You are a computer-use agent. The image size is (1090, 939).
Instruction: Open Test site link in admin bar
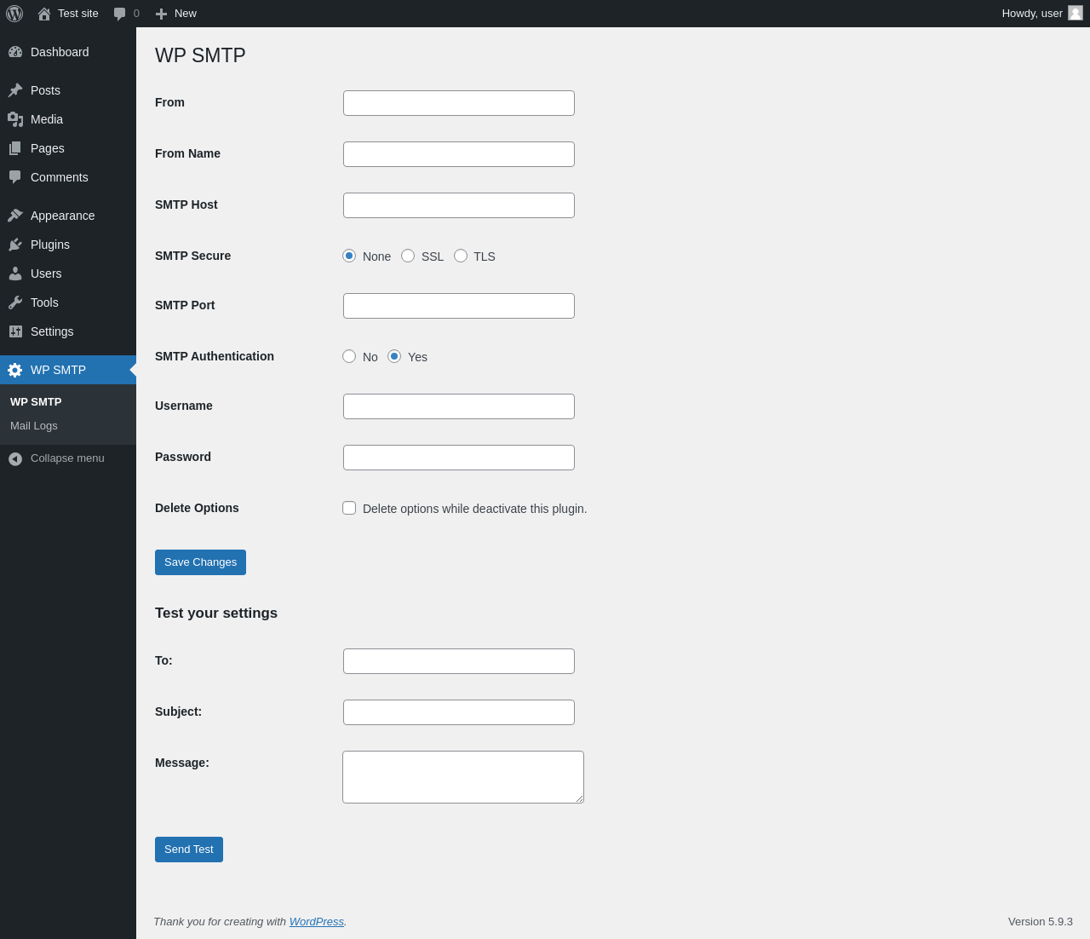tap(68, 14)
